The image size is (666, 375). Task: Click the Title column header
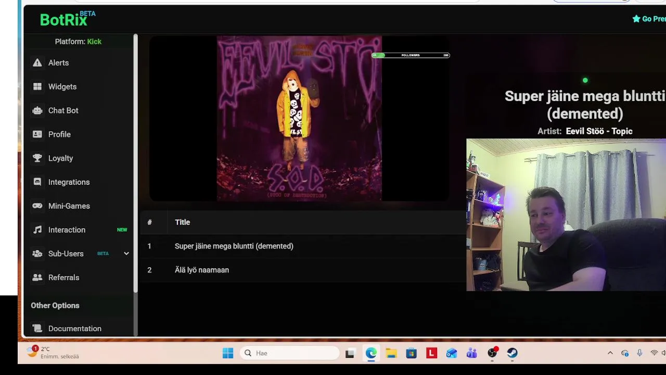(x=182, y=222)
